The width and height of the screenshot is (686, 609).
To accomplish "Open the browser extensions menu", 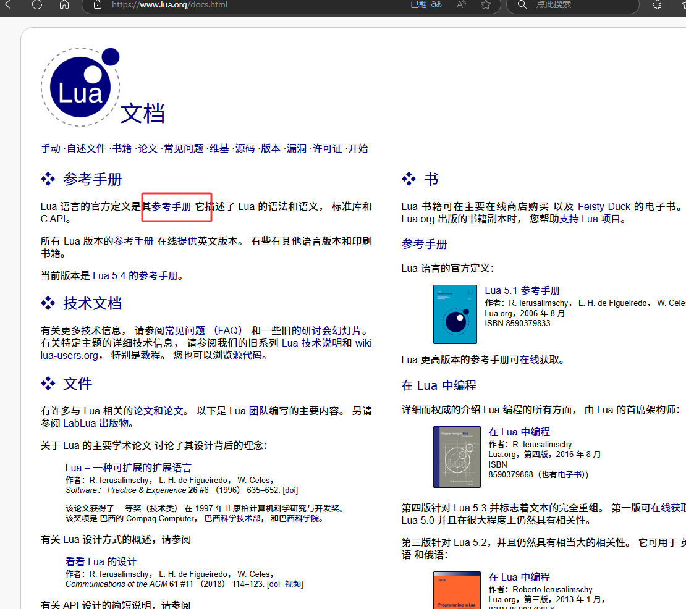I will [x=657, y=6].
